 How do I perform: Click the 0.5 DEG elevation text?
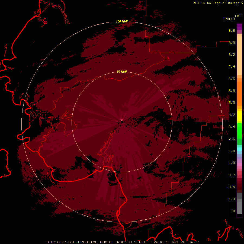tap(138, 242)
